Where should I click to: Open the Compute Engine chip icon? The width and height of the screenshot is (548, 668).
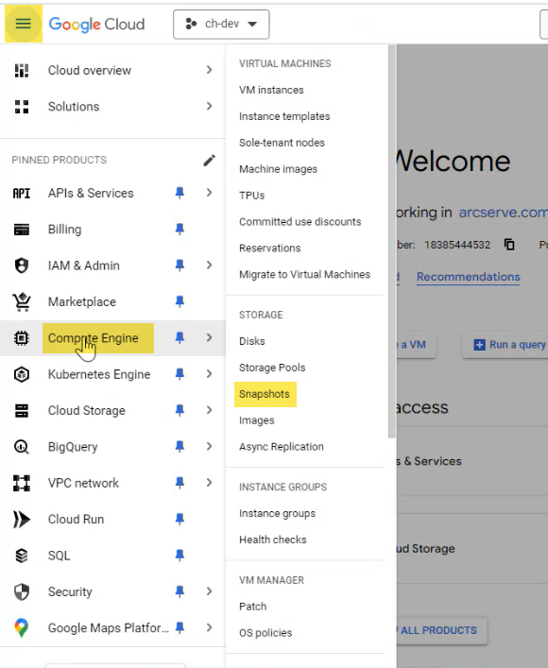click(22, 338)
